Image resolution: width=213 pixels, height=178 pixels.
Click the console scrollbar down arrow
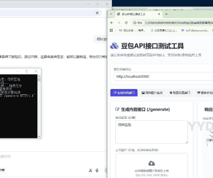(39, 137)
